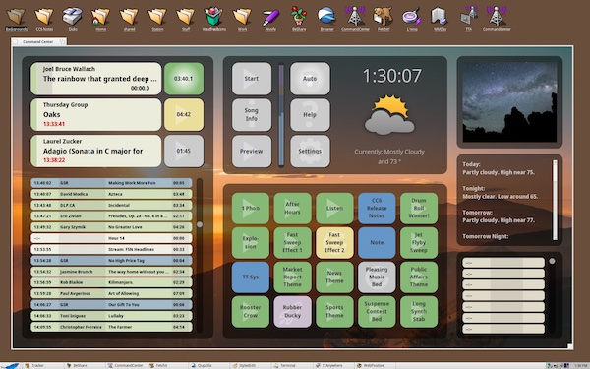Click the vertical volume level slider
The height and width of the screenshot is (369, 590).
point(281,115)
